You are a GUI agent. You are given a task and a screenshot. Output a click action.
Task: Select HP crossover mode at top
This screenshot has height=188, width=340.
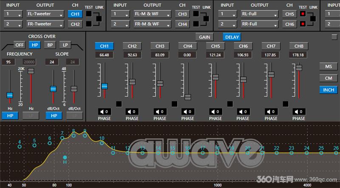[35, 45]
